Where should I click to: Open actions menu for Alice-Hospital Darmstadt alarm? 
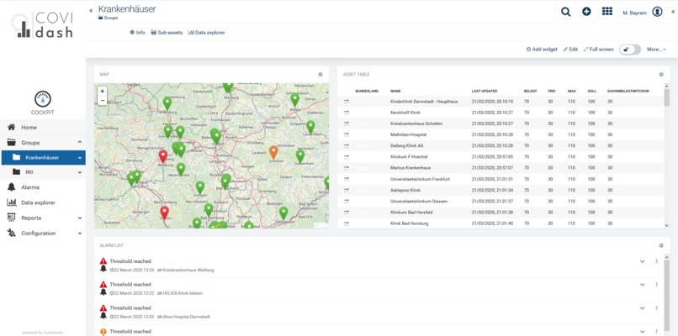click(x=656, y=307)
